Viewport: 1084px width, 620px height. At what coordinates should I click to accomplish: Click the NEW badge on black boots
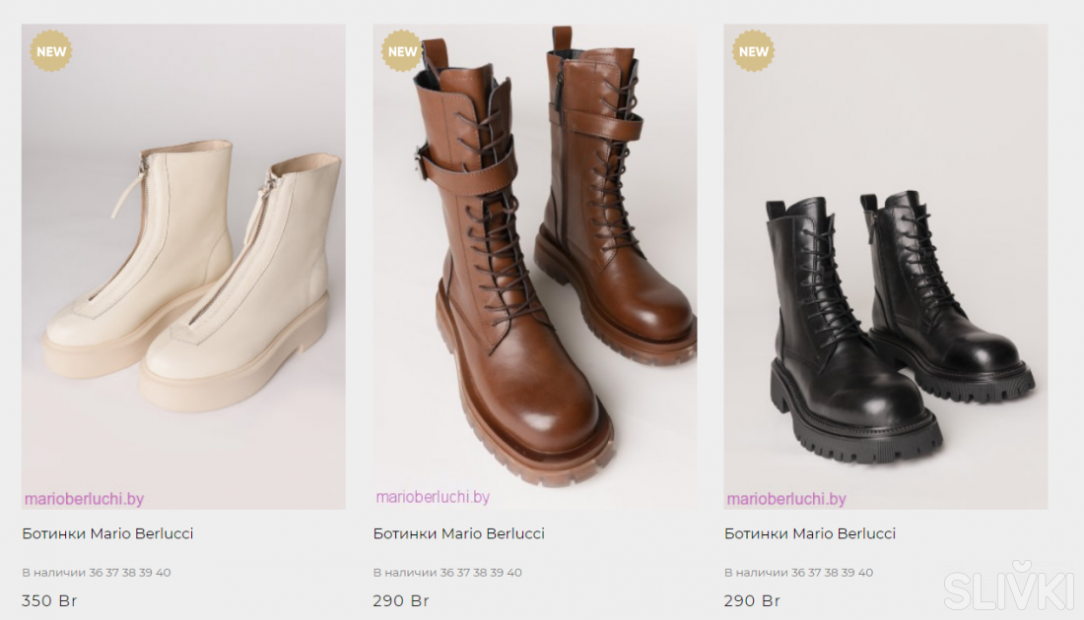coord(753,51)
